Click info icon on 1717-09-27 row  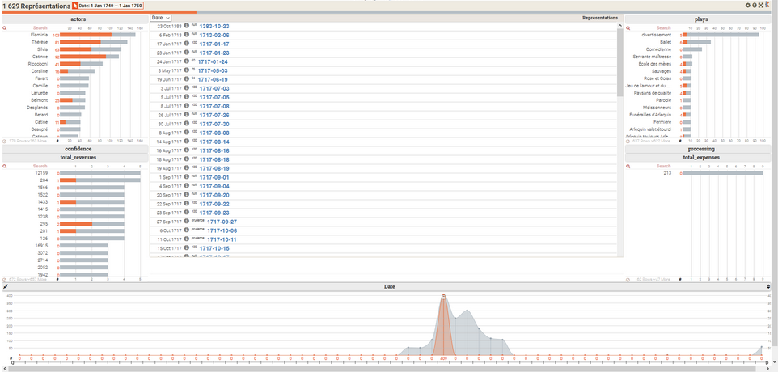(187, 222)
